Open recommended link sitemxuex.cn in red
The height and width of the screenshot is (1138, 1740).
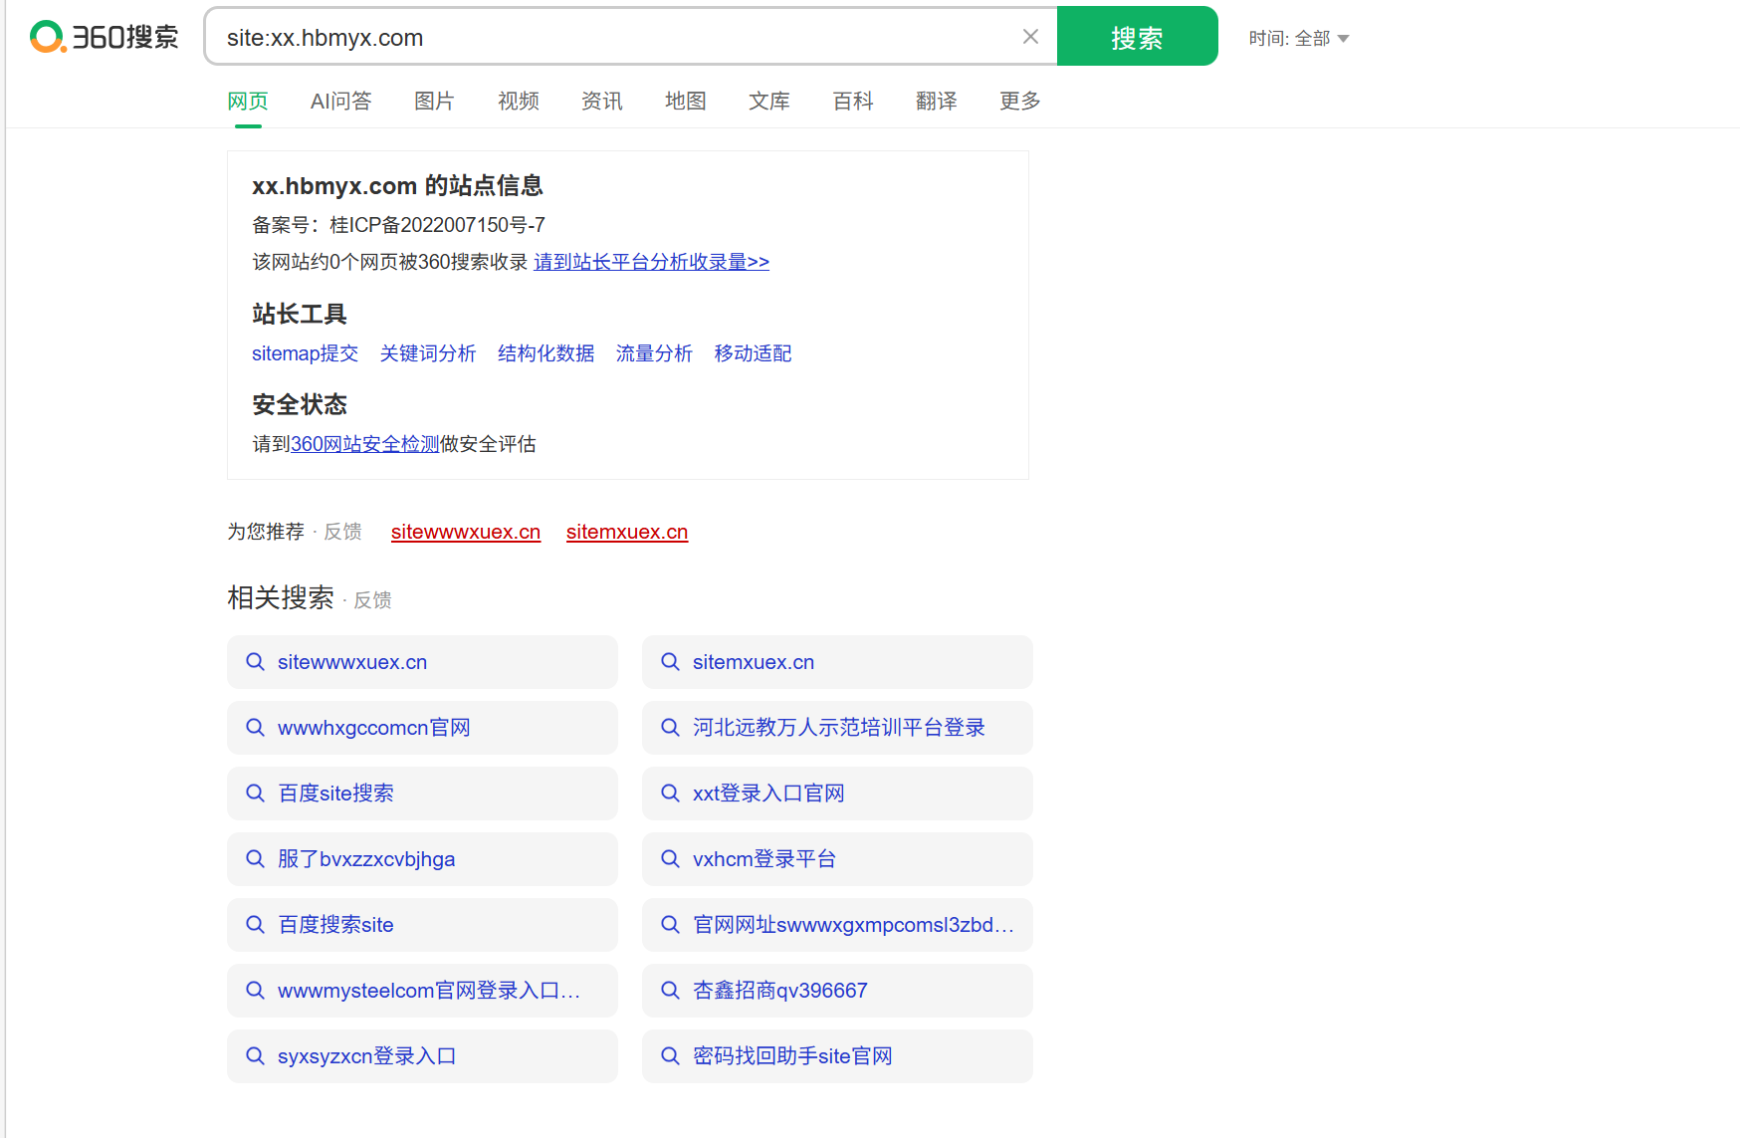click(x=627, y=532)
